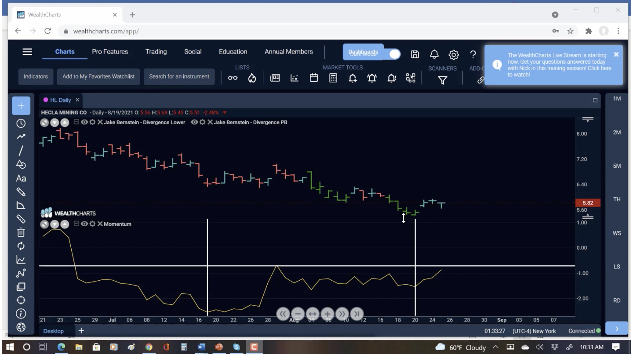Toggle visibility eye of Momentum indicator
Viewport: 633px width, 354px height.
(84, 224)
